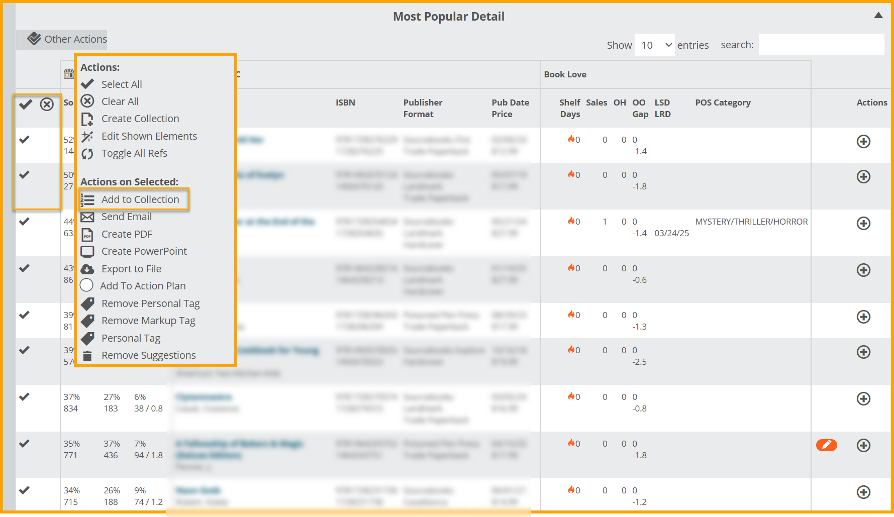Image resolution: width=894 pixels, height=517 pixels.
Task: Click the store icon left of the Actions menu
Action: click(x=69, y=74)
